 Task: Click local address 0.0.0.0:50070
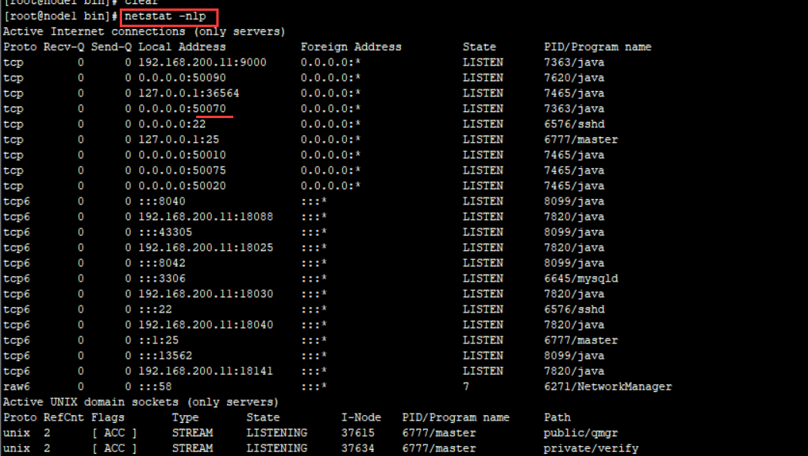click(x=182, y=109)
